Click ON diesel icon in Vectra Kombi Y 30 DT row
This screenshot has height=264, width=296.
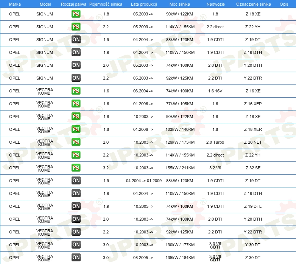click(x=76, y=245)
